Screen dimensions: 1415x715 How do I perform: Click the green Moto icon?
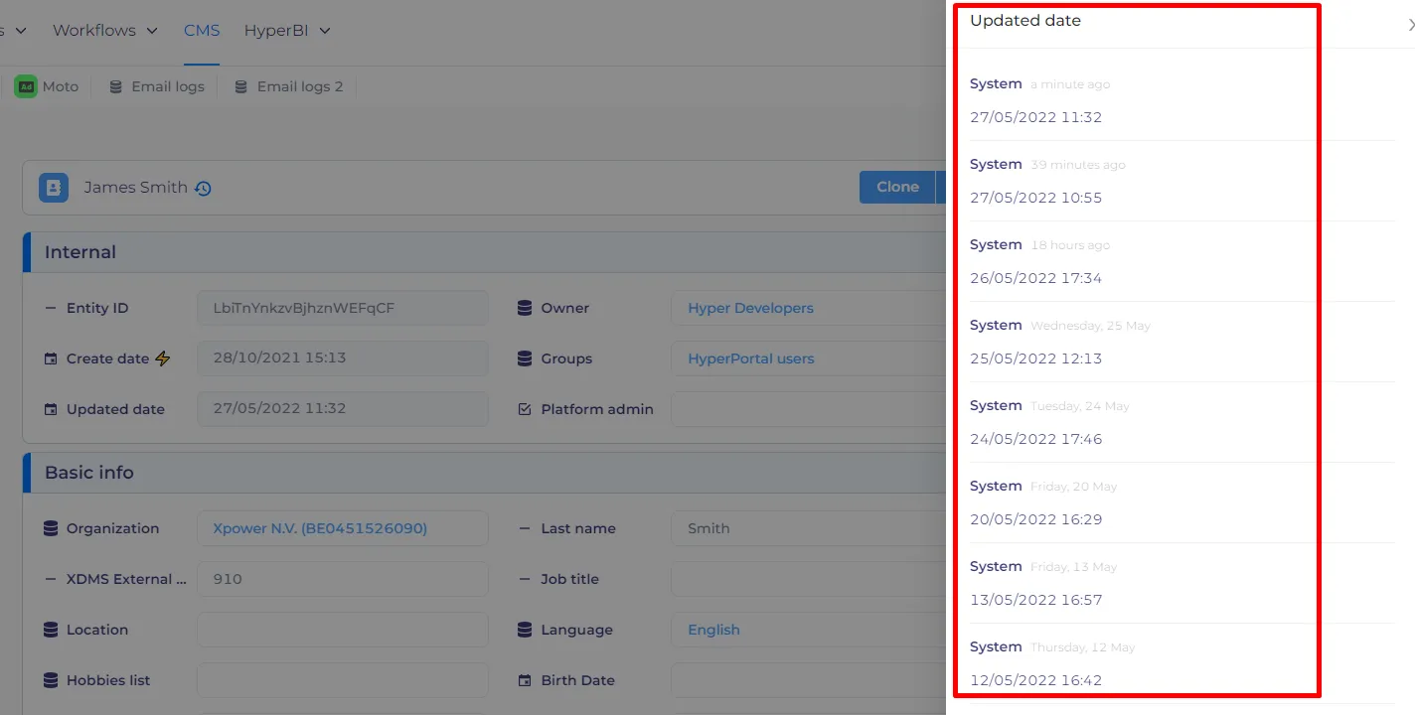point(26,86)
